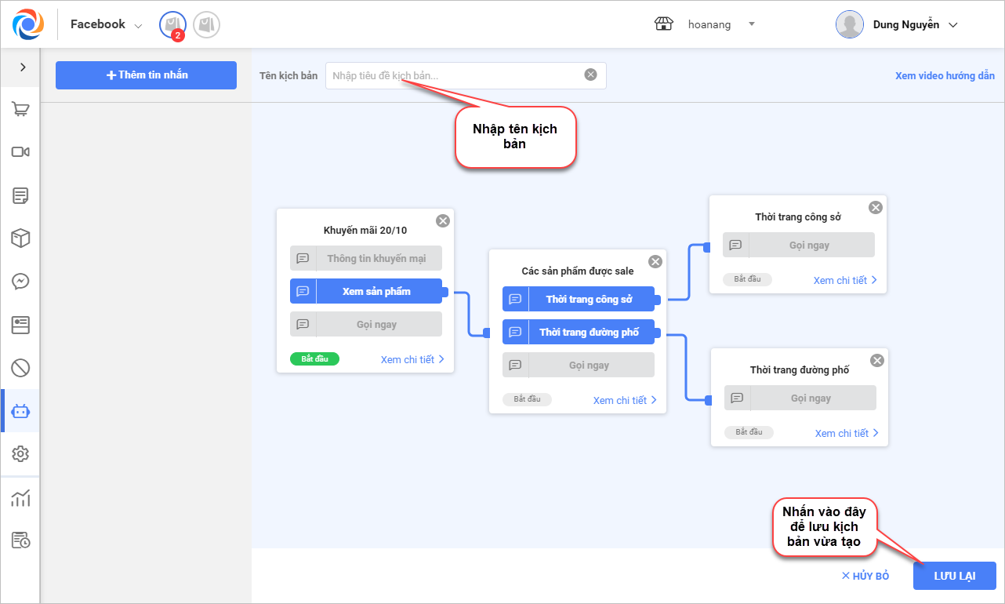Viewport: 1005px width, 604px height.
Task: Click the 'Thêm tin nhắn' button
Action: [x=146, y=75]
